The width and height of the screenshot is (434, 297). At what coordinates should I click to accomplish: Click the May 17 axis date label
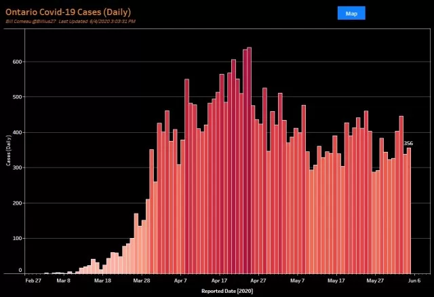point(336,281)
